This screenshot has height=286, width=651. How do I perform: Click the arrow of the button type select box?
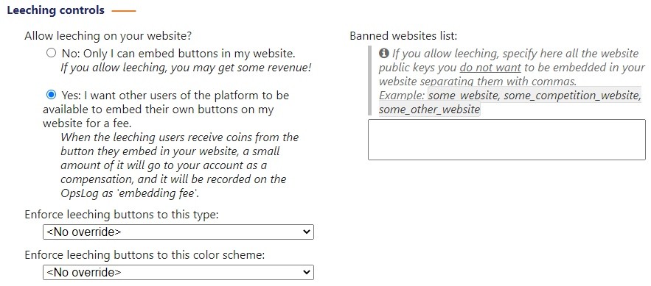click(307, 232)
